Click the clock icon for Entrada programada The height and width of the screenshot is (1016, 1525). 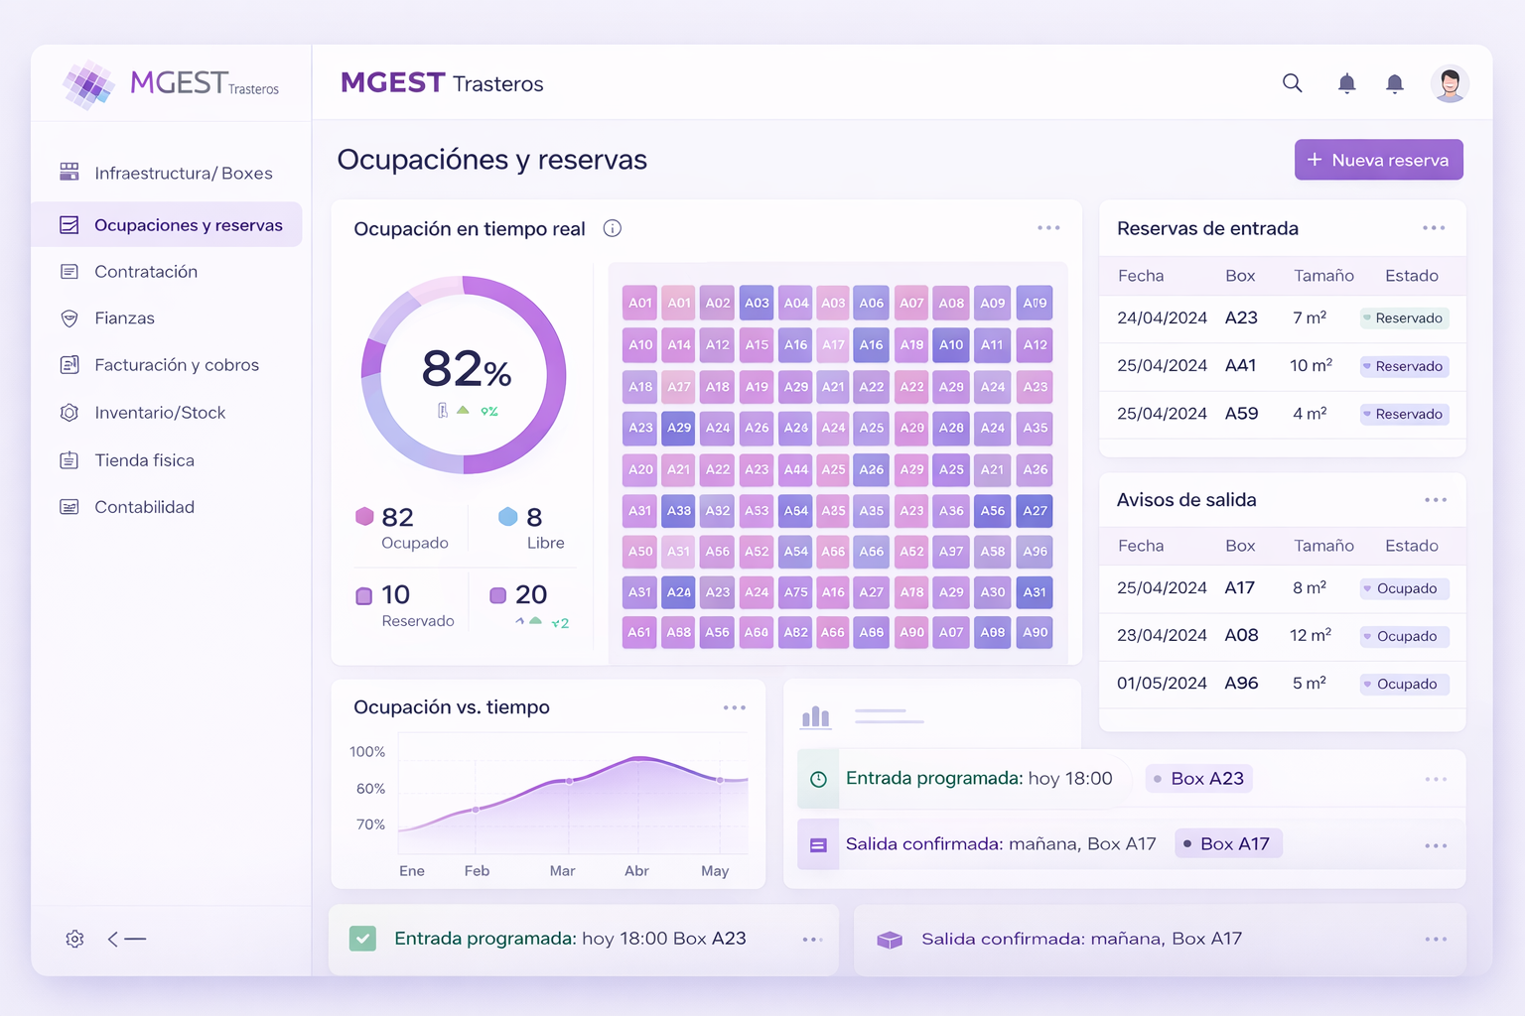tap(818, 780)
